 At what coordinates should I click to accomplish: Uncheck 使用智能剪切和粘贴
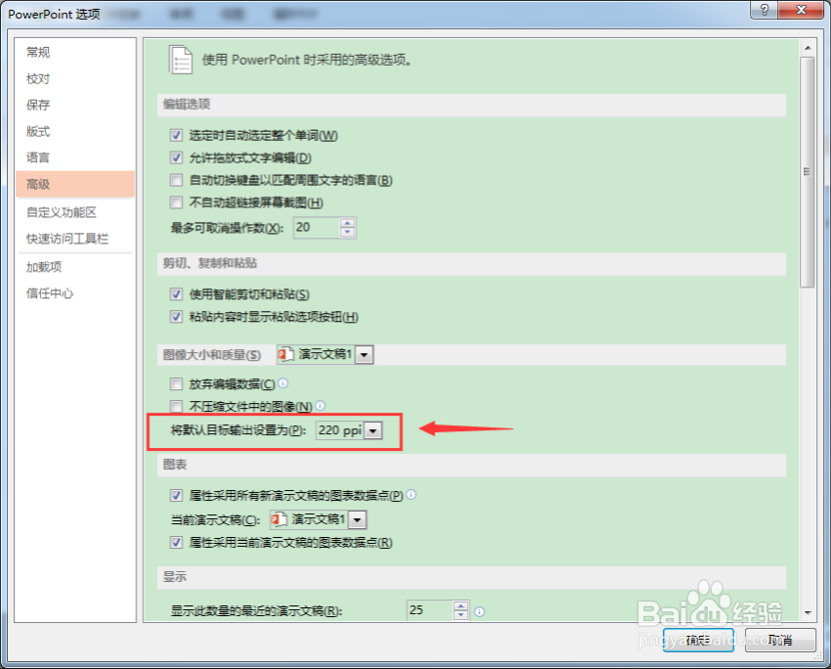coord(176,294)
